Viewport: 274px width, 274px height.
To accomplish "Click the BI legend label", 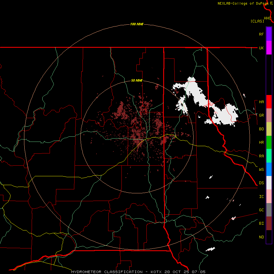I will point(261,223).
